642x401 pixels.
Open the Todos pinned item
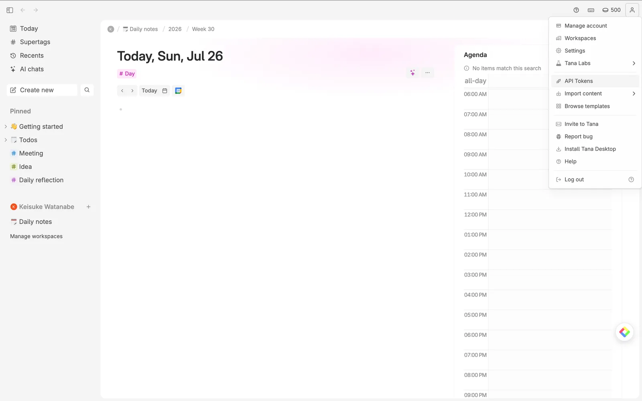28,140
